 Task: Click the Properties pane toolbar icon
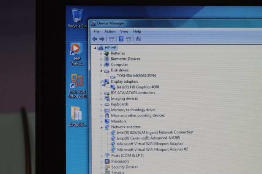[x=128, y=39]
